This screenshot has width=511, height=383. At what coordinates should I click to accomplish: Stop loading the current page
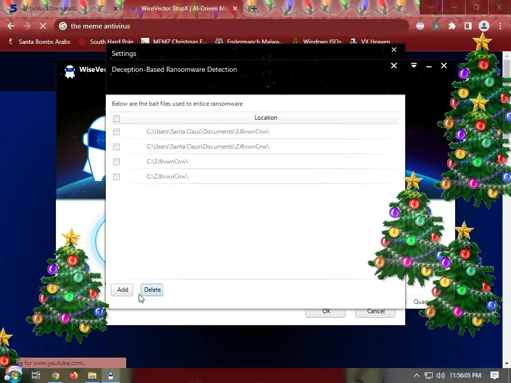tap(43, 26)
